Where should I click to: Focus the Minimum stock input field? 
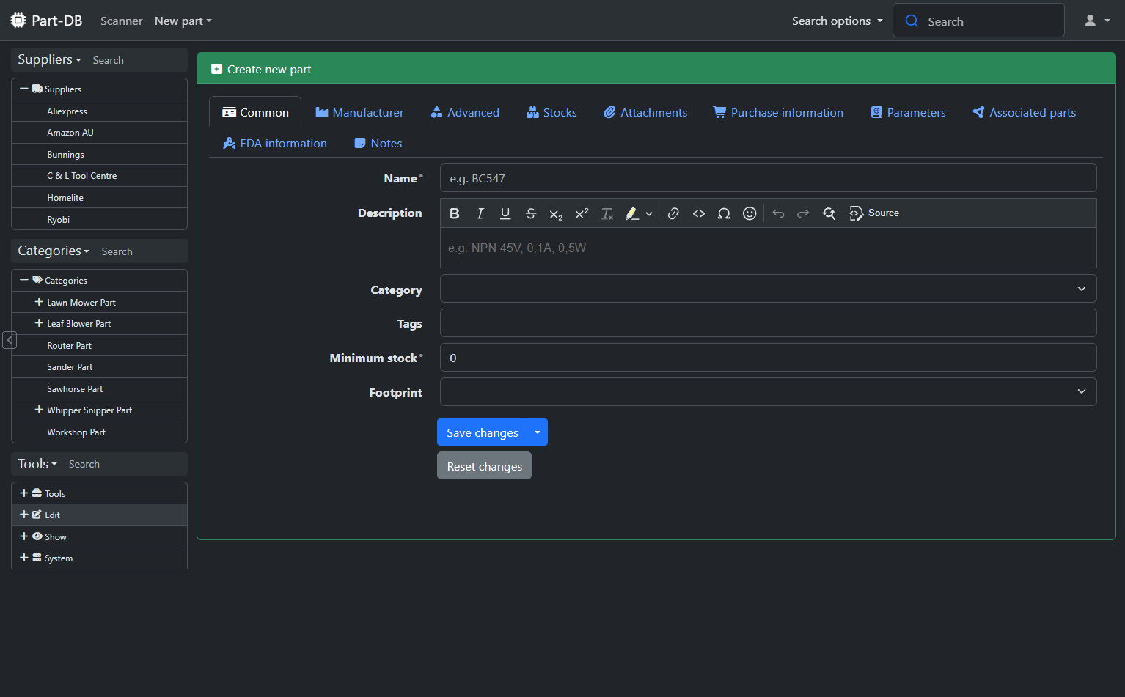[768, 358]
